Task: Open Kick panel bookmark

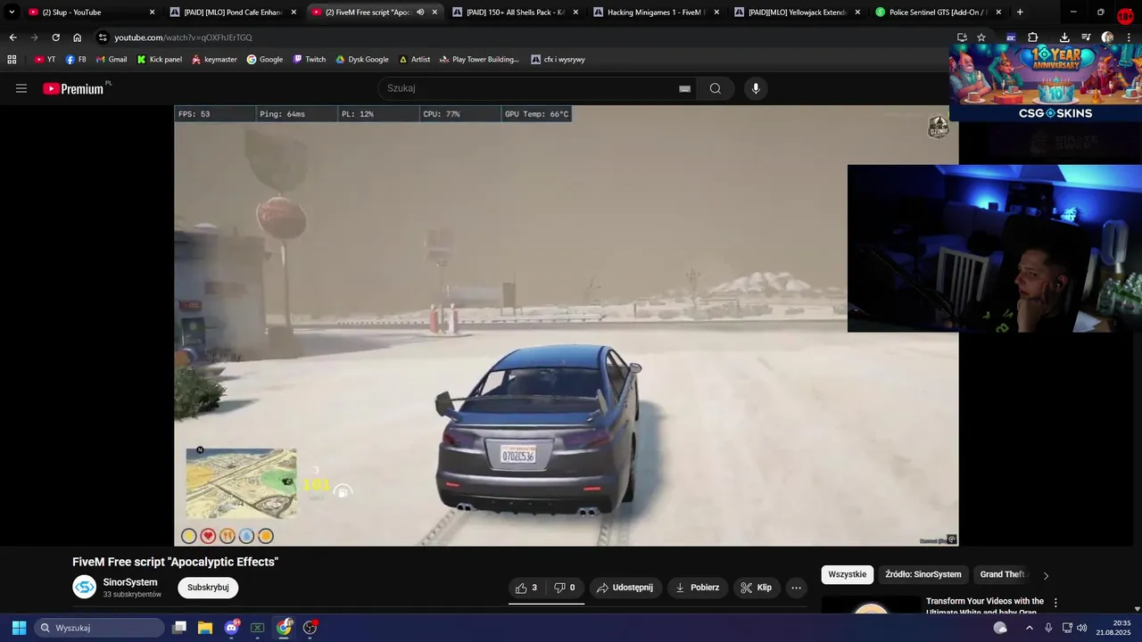Action: click(x=159, y=60)
